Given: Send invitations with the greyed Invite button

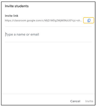Looking at the screenshot, I should point(89,101).
